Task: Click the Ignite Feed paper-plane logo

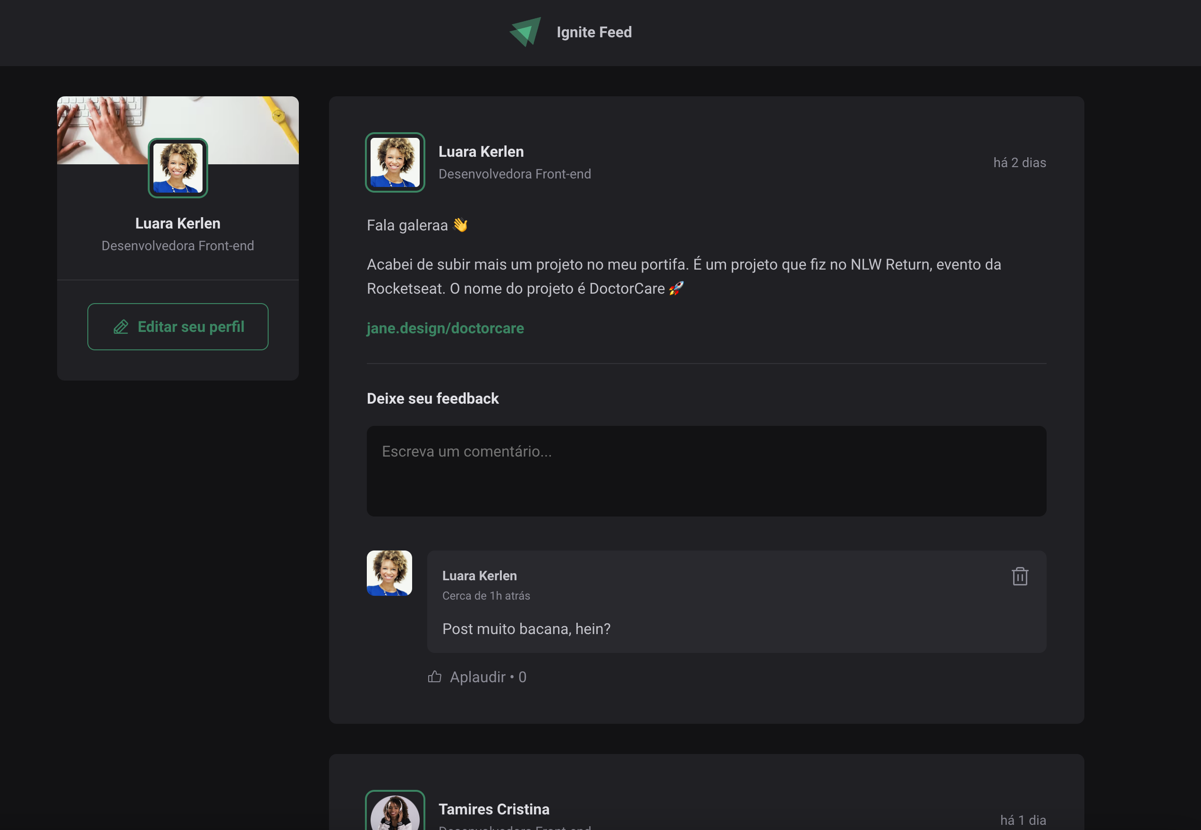Action: point(525,32)
